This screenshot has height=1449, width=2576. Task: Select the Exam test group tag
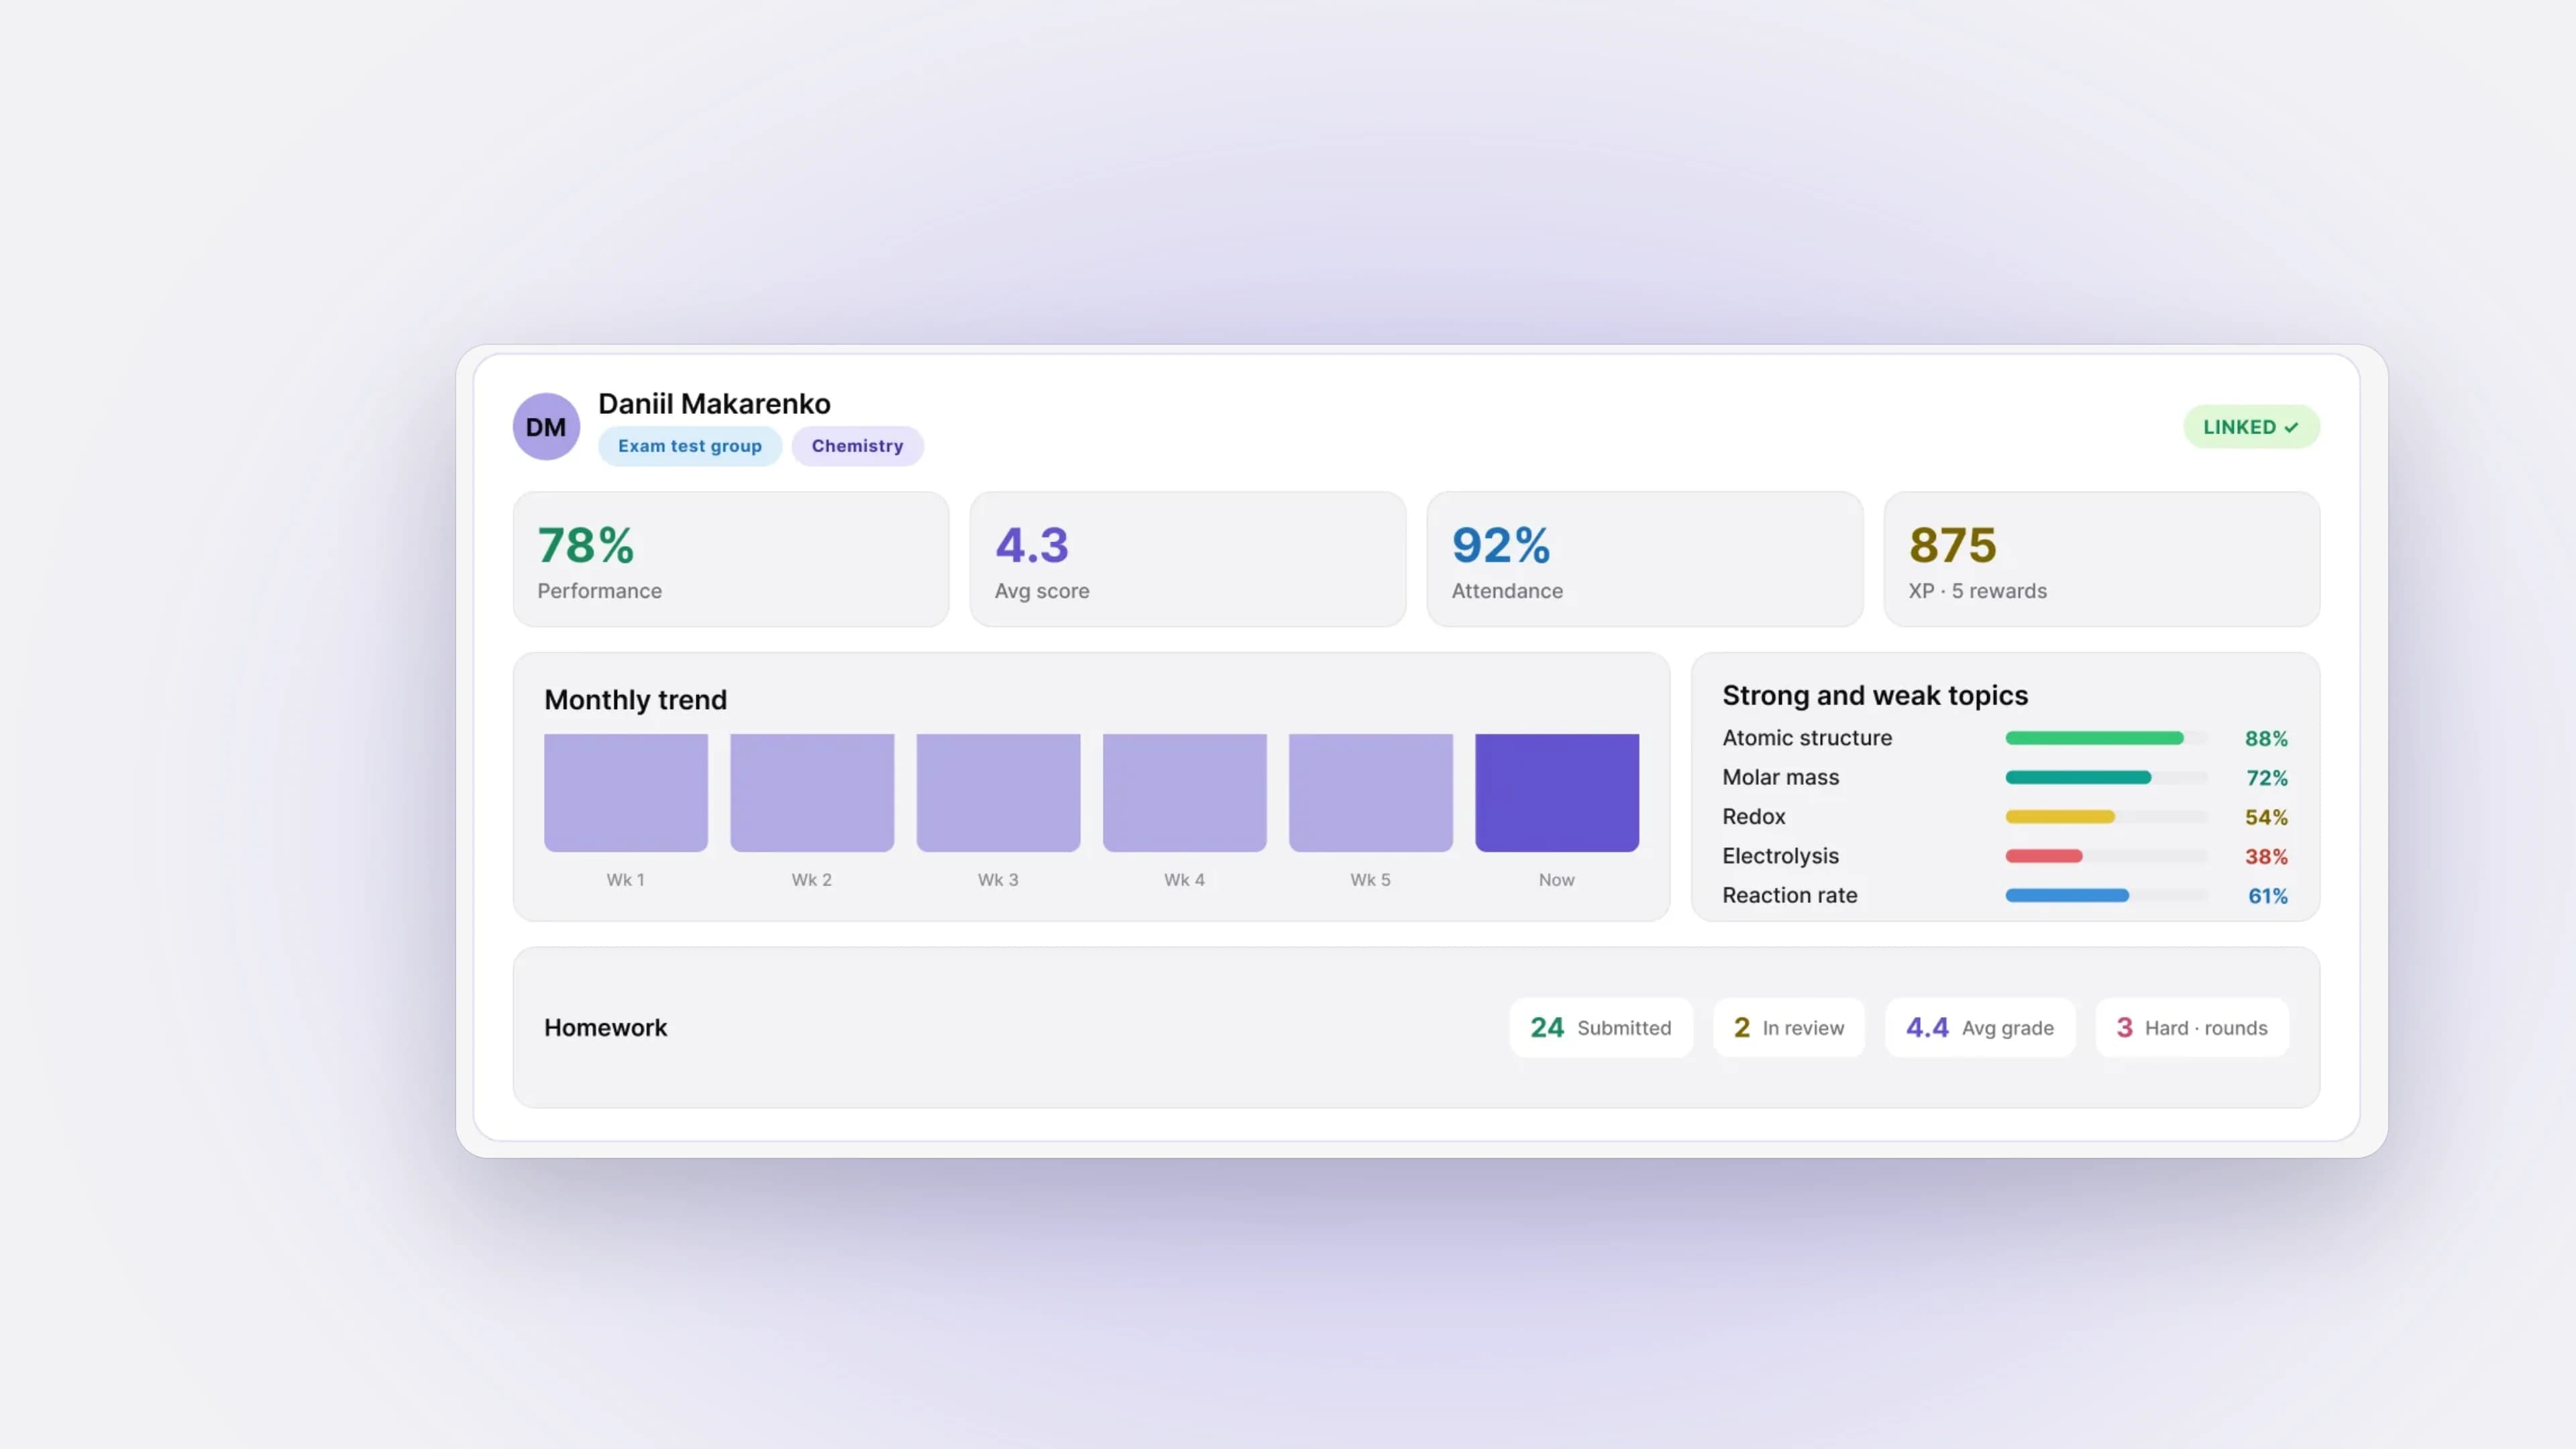[x=690, y=446]
